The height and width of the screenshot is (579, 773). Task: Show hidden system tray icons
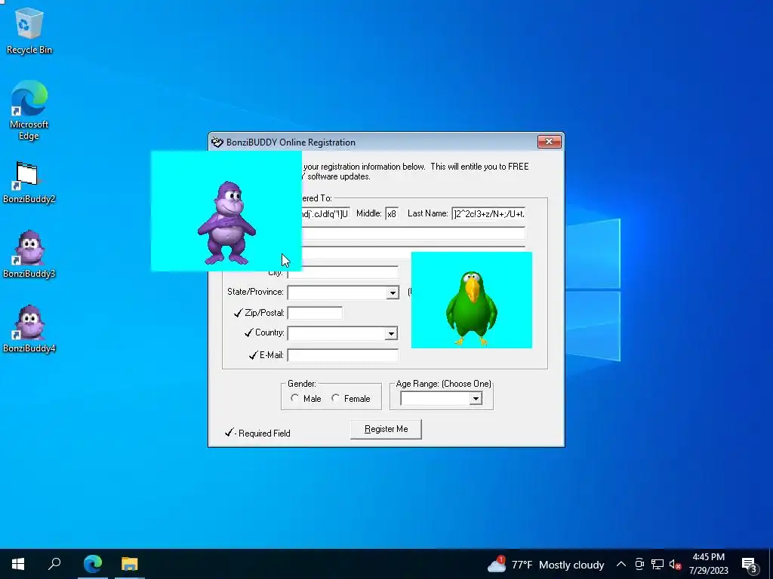pos(621,564)
